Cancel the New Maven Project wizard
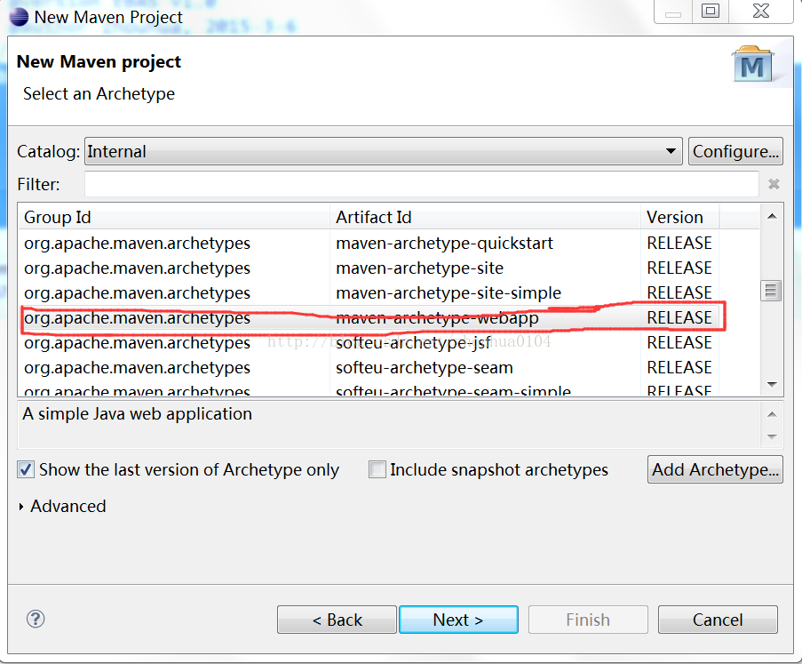 [718, 620]
